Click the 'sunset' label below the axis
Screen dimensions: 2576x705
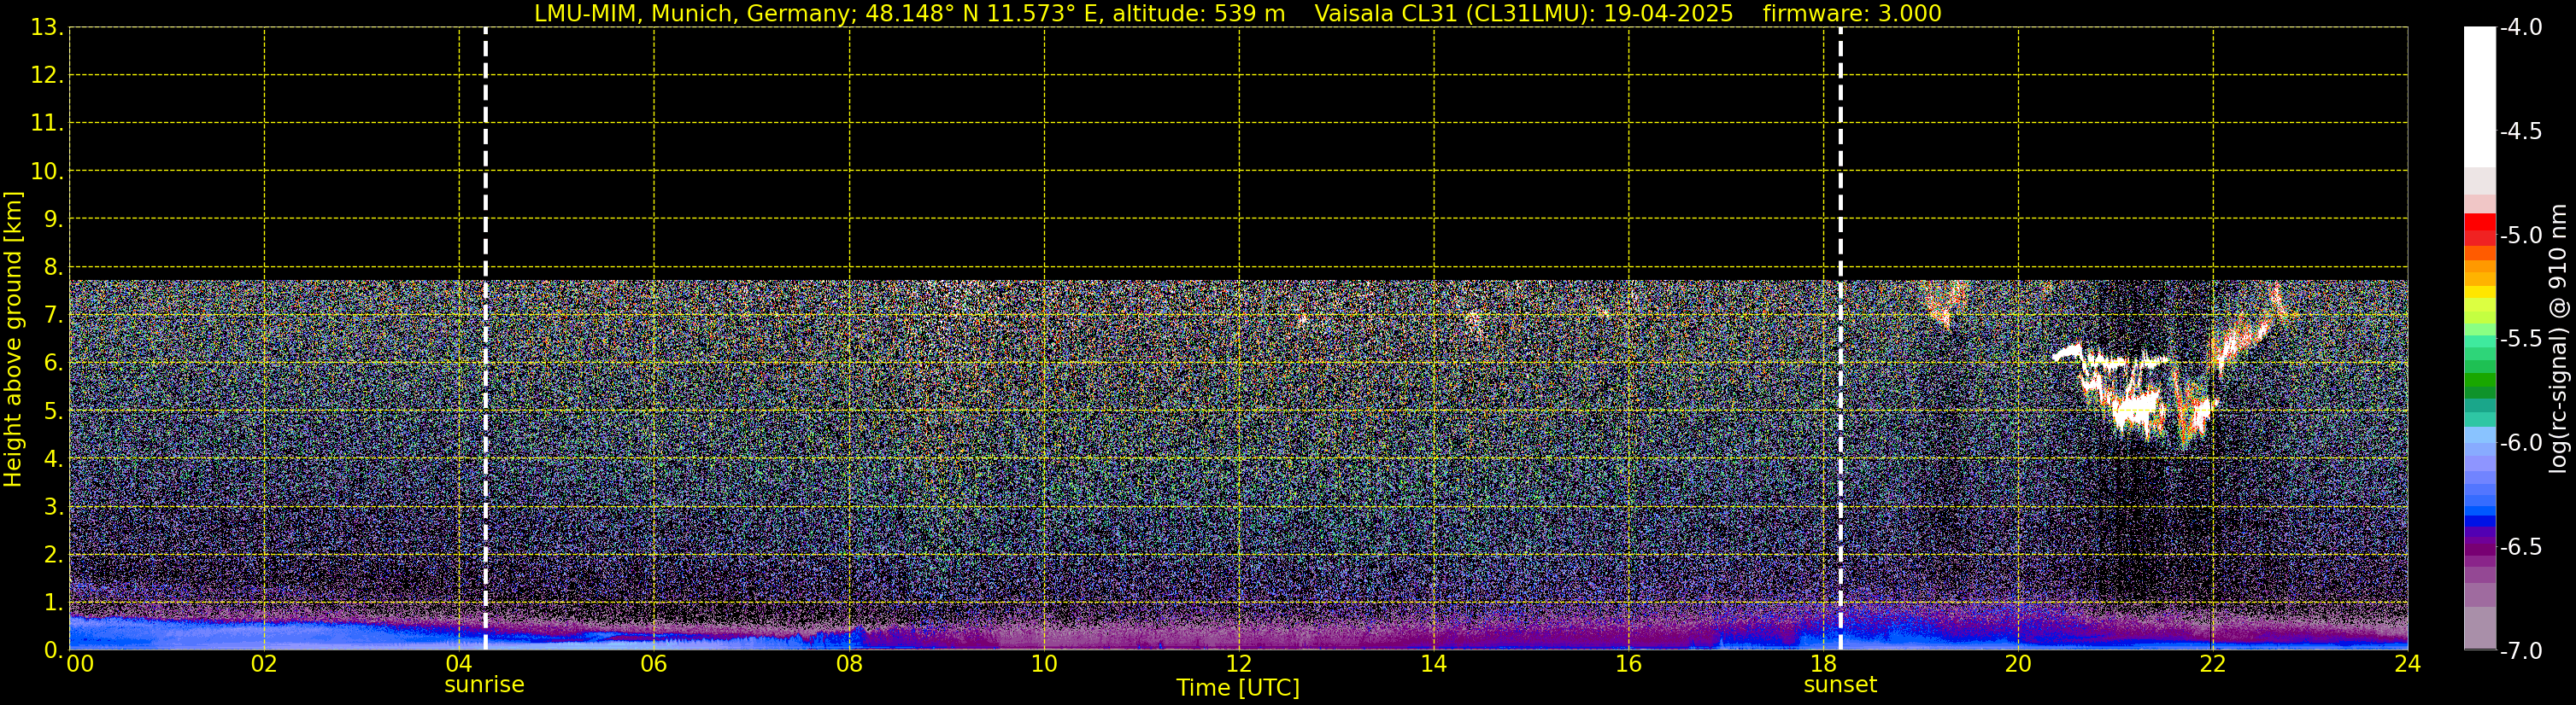click(x=1840, y=685)
